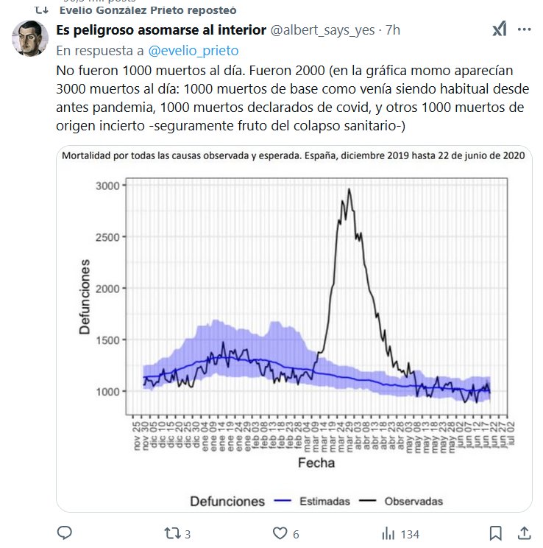Screen dimensions: 543x548
Task: Click the repost count 3
Action: coord(188,533)
